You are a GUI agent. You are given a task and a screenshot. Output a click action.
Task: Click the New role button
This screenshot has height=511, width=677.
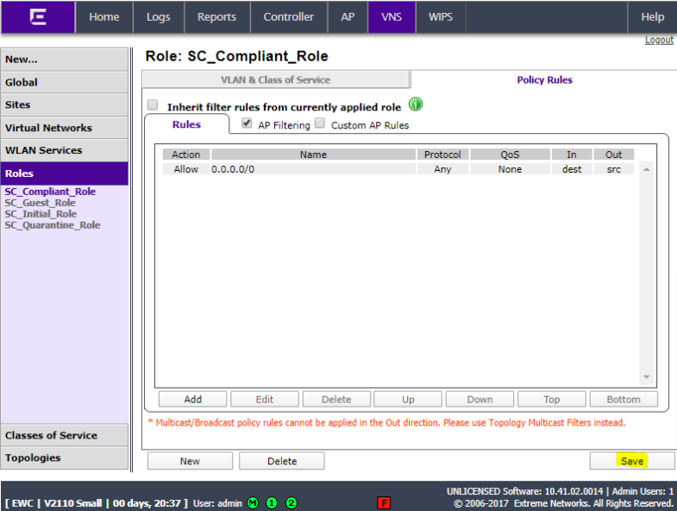pyautogui.click(x=190, y=461)
